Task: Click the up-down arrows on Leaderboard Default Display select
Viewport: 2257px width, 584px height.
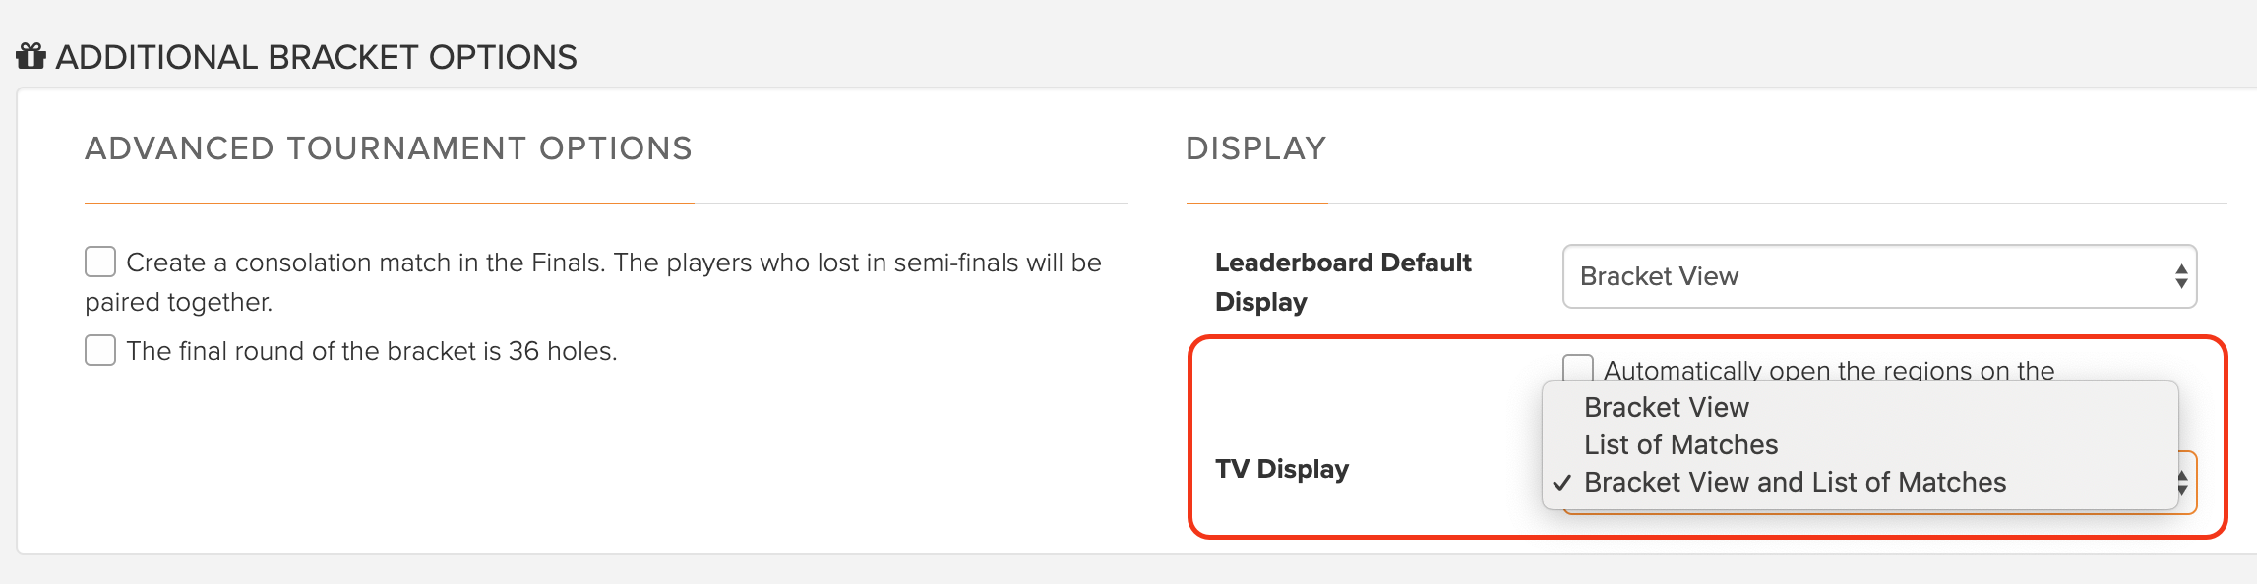Action: tap(2181, 276)
